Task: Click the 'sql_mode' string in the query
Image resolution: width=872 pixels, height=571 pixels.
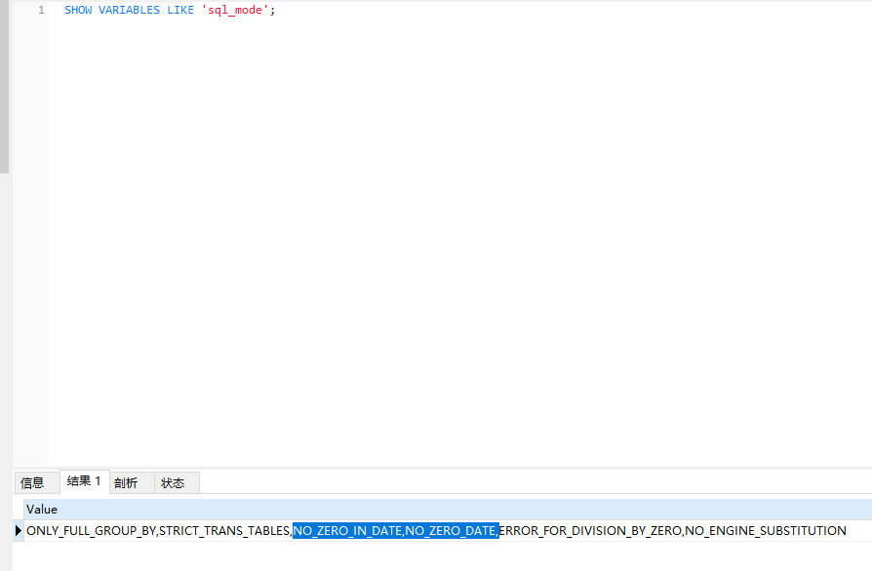Action: point(235,10)
